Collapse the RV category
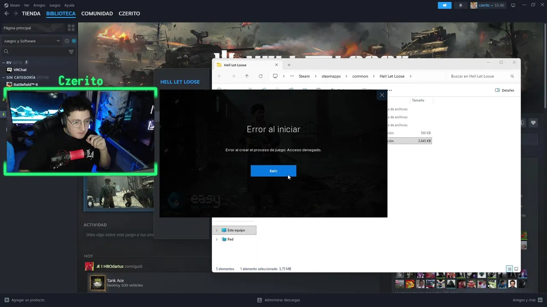 [x=4, y=63]
